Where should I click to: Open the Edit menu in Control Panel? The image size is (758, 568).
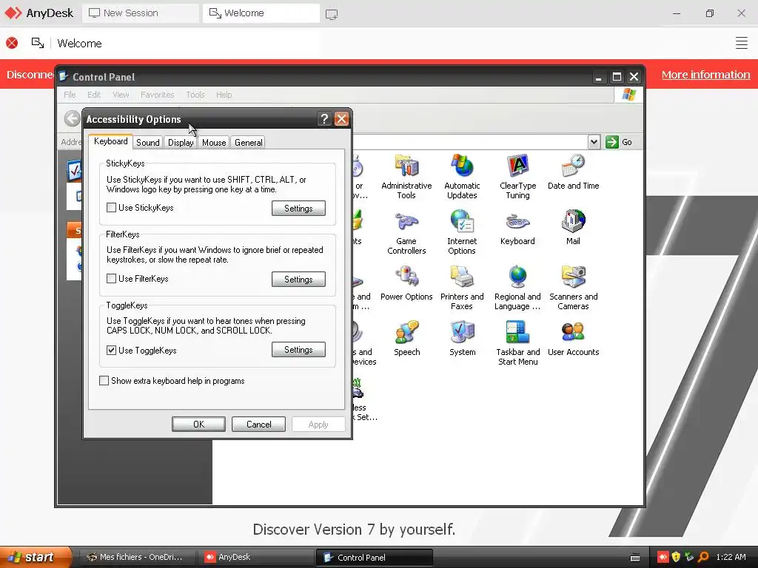(x=94, y=95)
